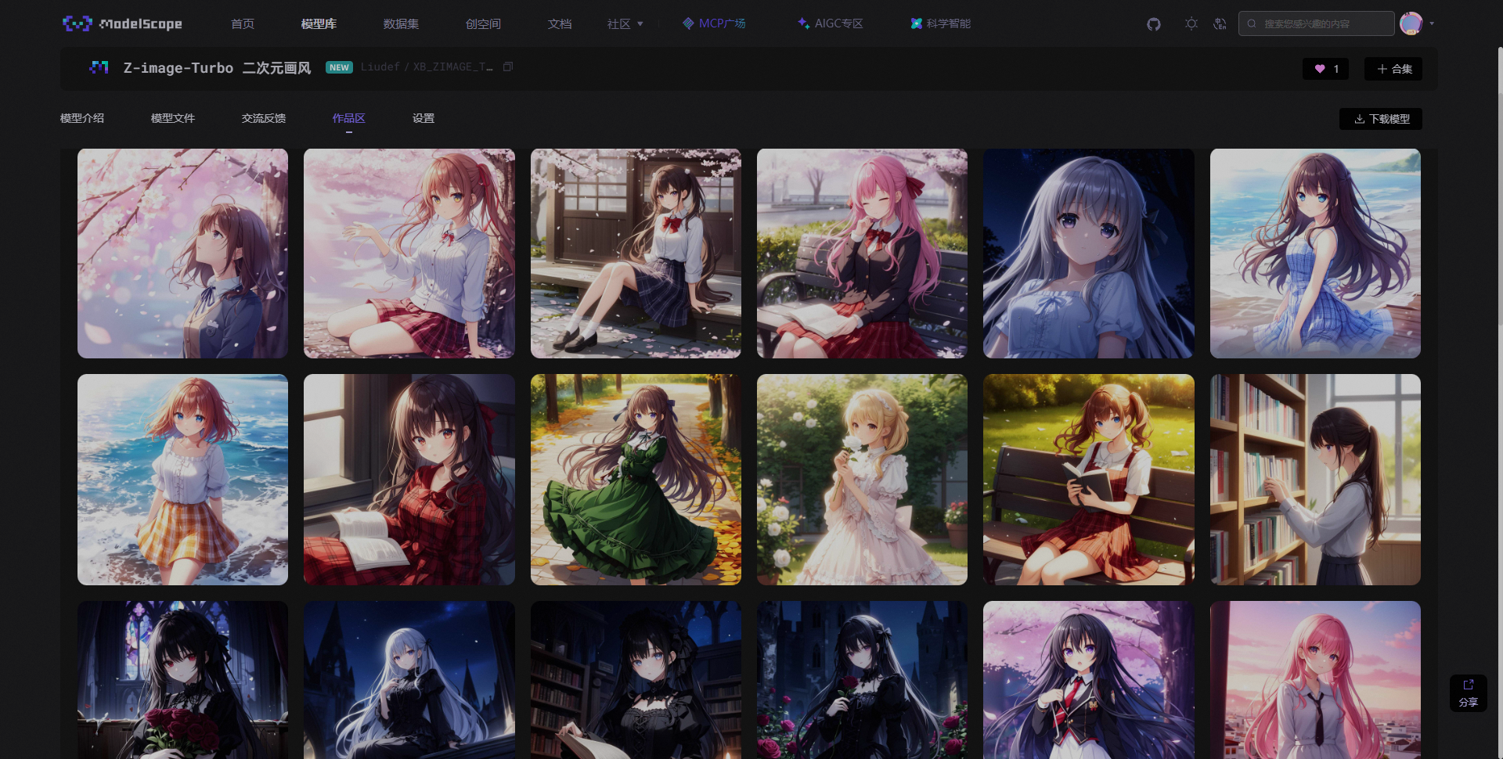Open the pink-haired girl on bench thumbnail

[862, 254]
